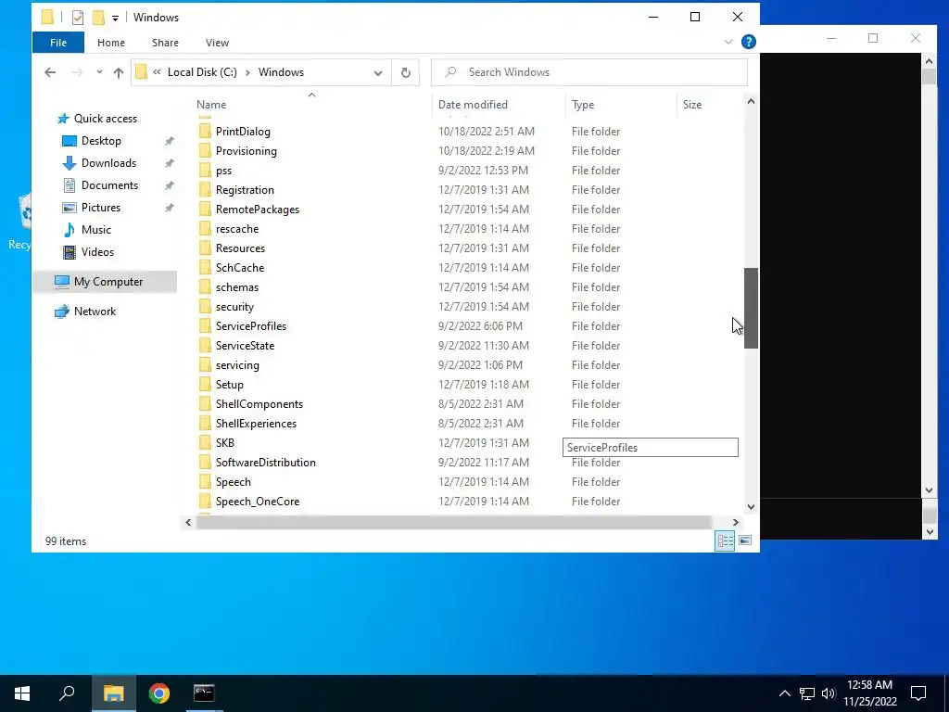Sort by Date modified column header
The height and width of the screenshot is (712, 949).
[x=473, y=105]
